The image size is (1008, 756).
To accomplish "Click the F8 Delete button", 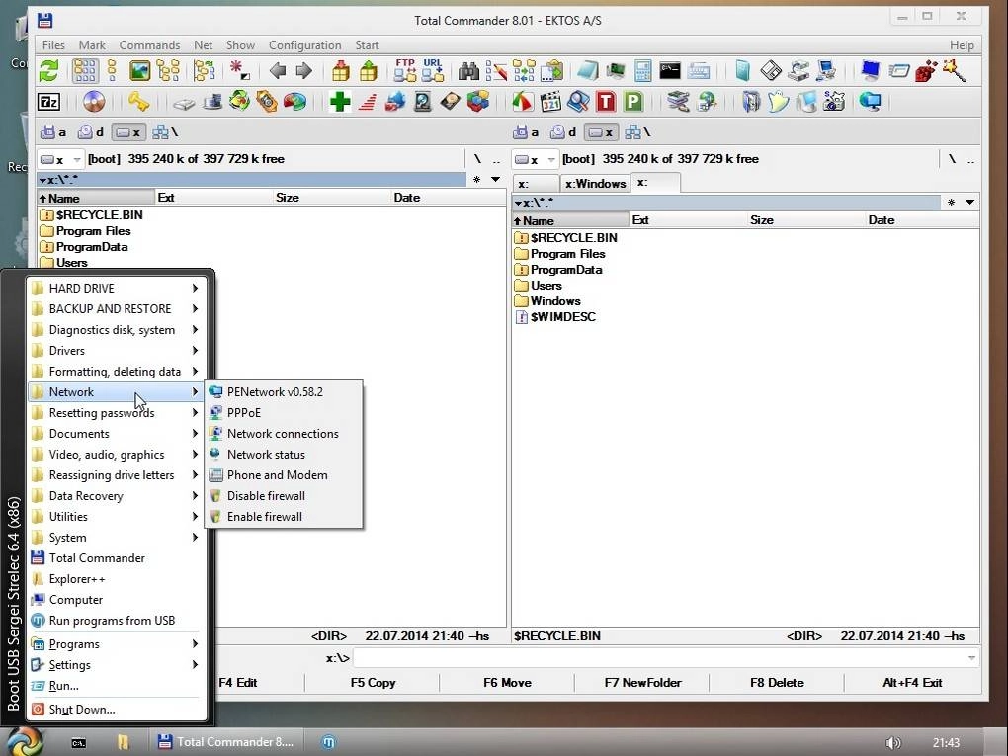I will coord(777,683).
